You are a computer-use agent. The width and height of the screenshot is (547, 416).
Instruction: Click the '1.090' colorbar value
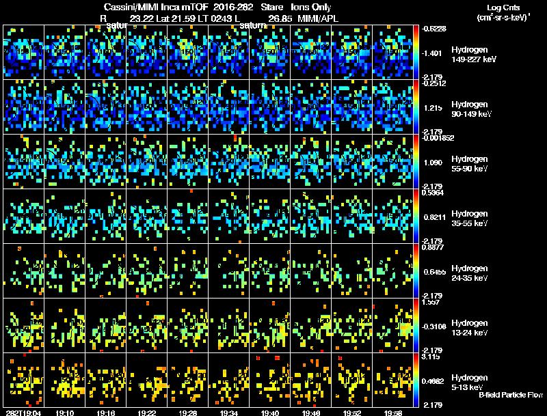click(x=433, y=163)
